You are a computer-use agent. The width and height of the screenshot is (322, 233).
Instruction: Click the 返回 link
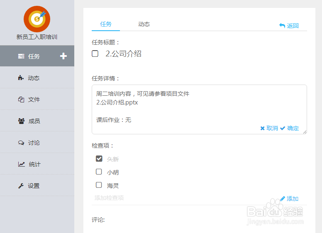pyautogui.click(x=293, y=26)
